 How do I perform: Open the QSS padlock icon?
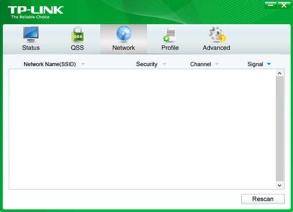(77, 34)
